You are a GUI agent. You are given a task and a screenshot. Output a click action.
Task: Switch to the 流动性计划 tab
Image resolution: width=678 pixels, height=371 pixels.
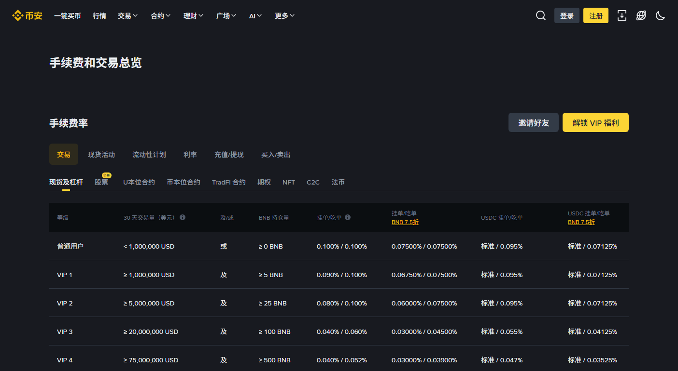pos(149,155)
